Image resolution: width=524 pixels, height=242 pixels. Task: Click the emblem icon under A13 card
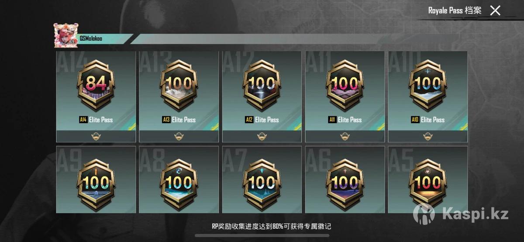[x=179, y=136]
